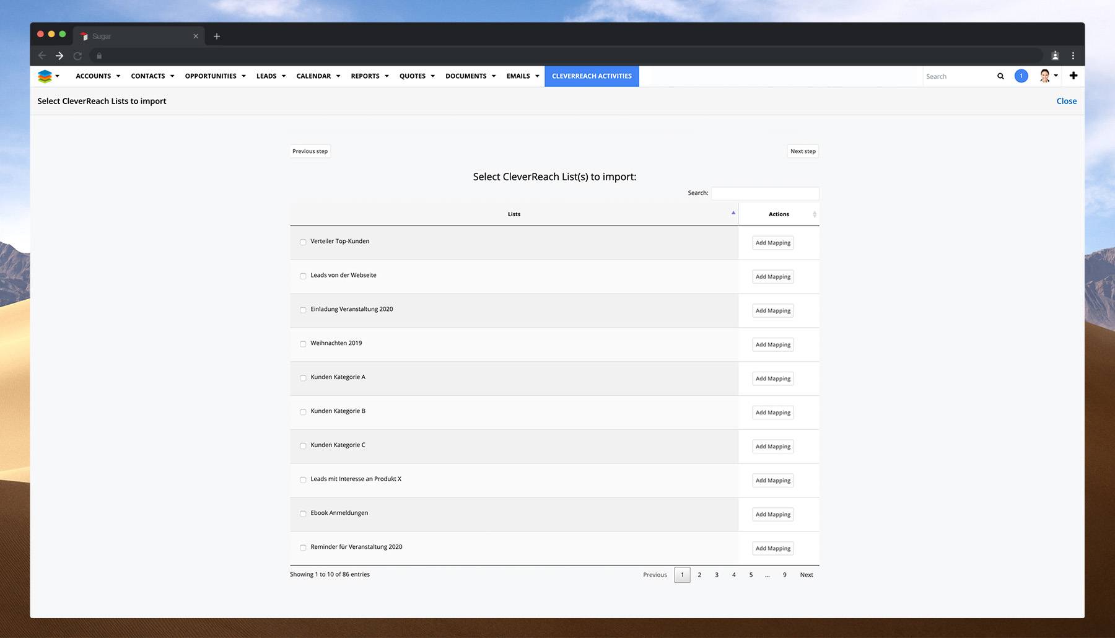1115x638 pixels.
Task: Click the Sugar cube logo icon
Action: [x=45, y=76]
